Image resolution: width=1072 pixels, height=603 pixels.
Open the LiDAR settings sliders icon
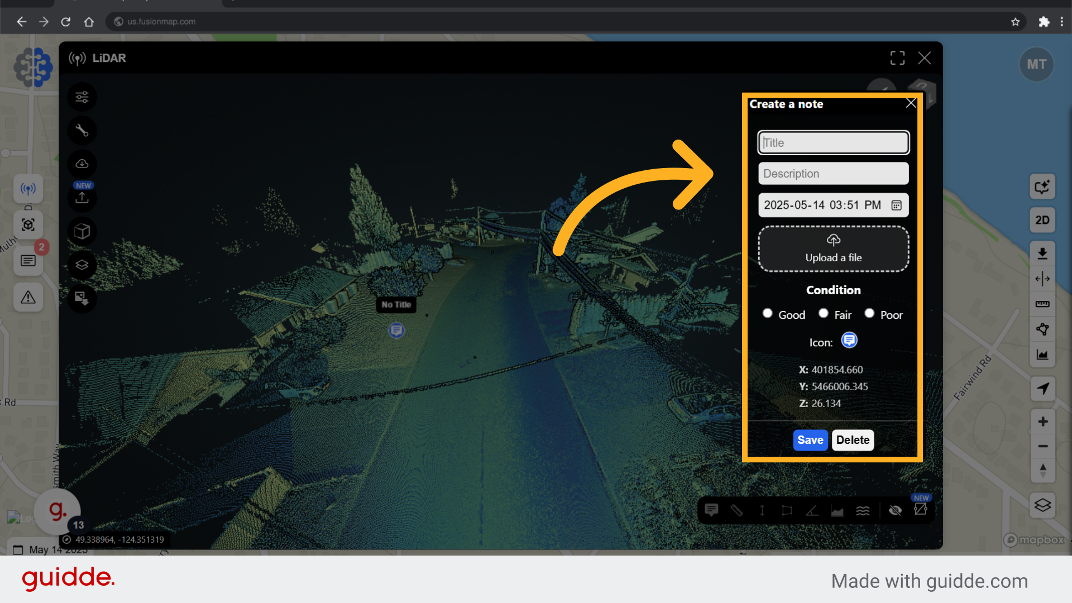pos(82,97)
